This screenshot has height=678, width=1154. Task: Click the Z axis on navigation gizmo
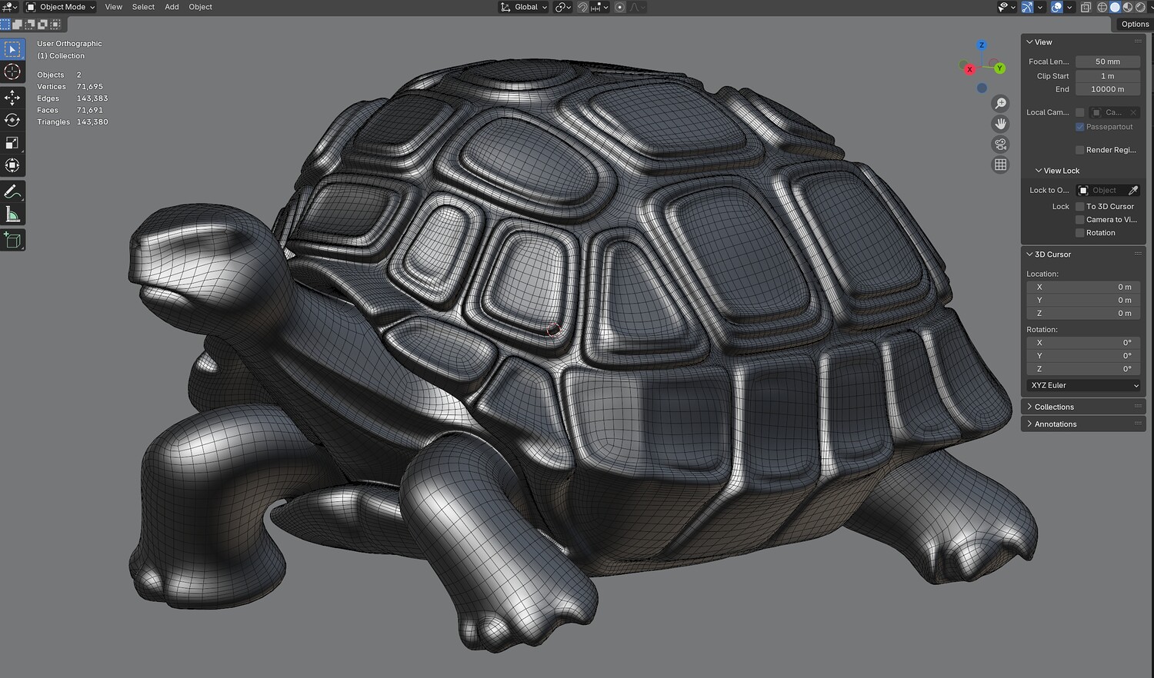(x=982, y=45)
